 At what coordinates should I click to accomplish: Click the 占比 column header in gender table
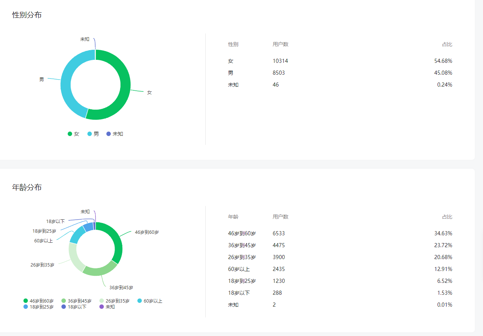pos(447,44)
